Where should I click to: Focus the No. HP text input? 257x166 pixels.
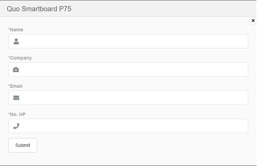point(133,126)
